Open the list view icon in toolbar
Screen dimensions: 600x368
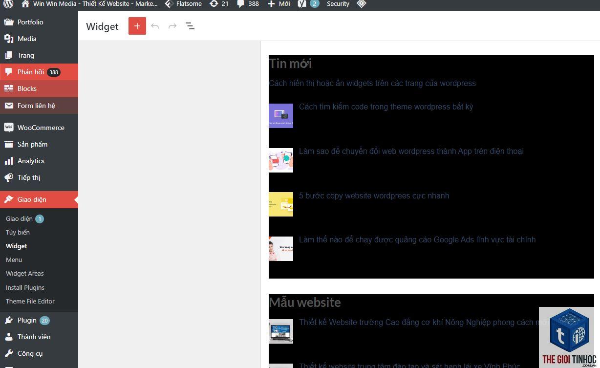pos(190,26)
